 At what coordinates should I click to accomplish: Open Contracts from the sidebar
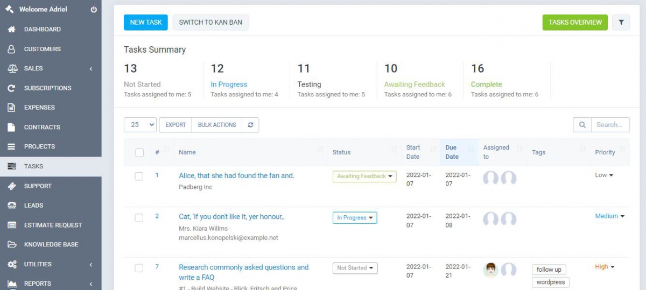point(42,128)
